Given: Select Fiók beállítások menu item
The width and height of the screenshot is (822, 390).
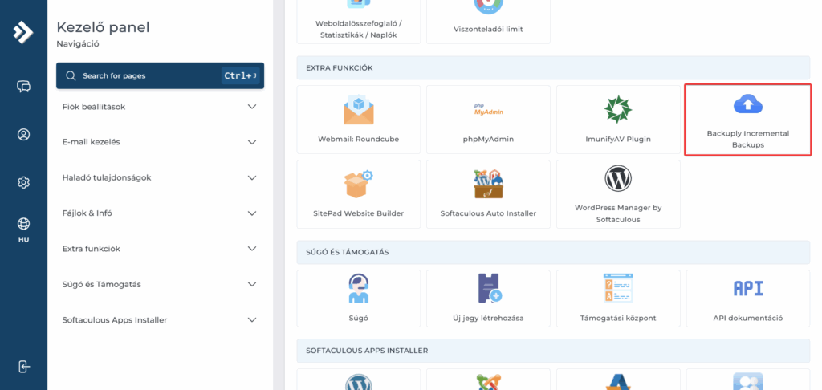Looking at the screenshot, I should pos(160,107).
